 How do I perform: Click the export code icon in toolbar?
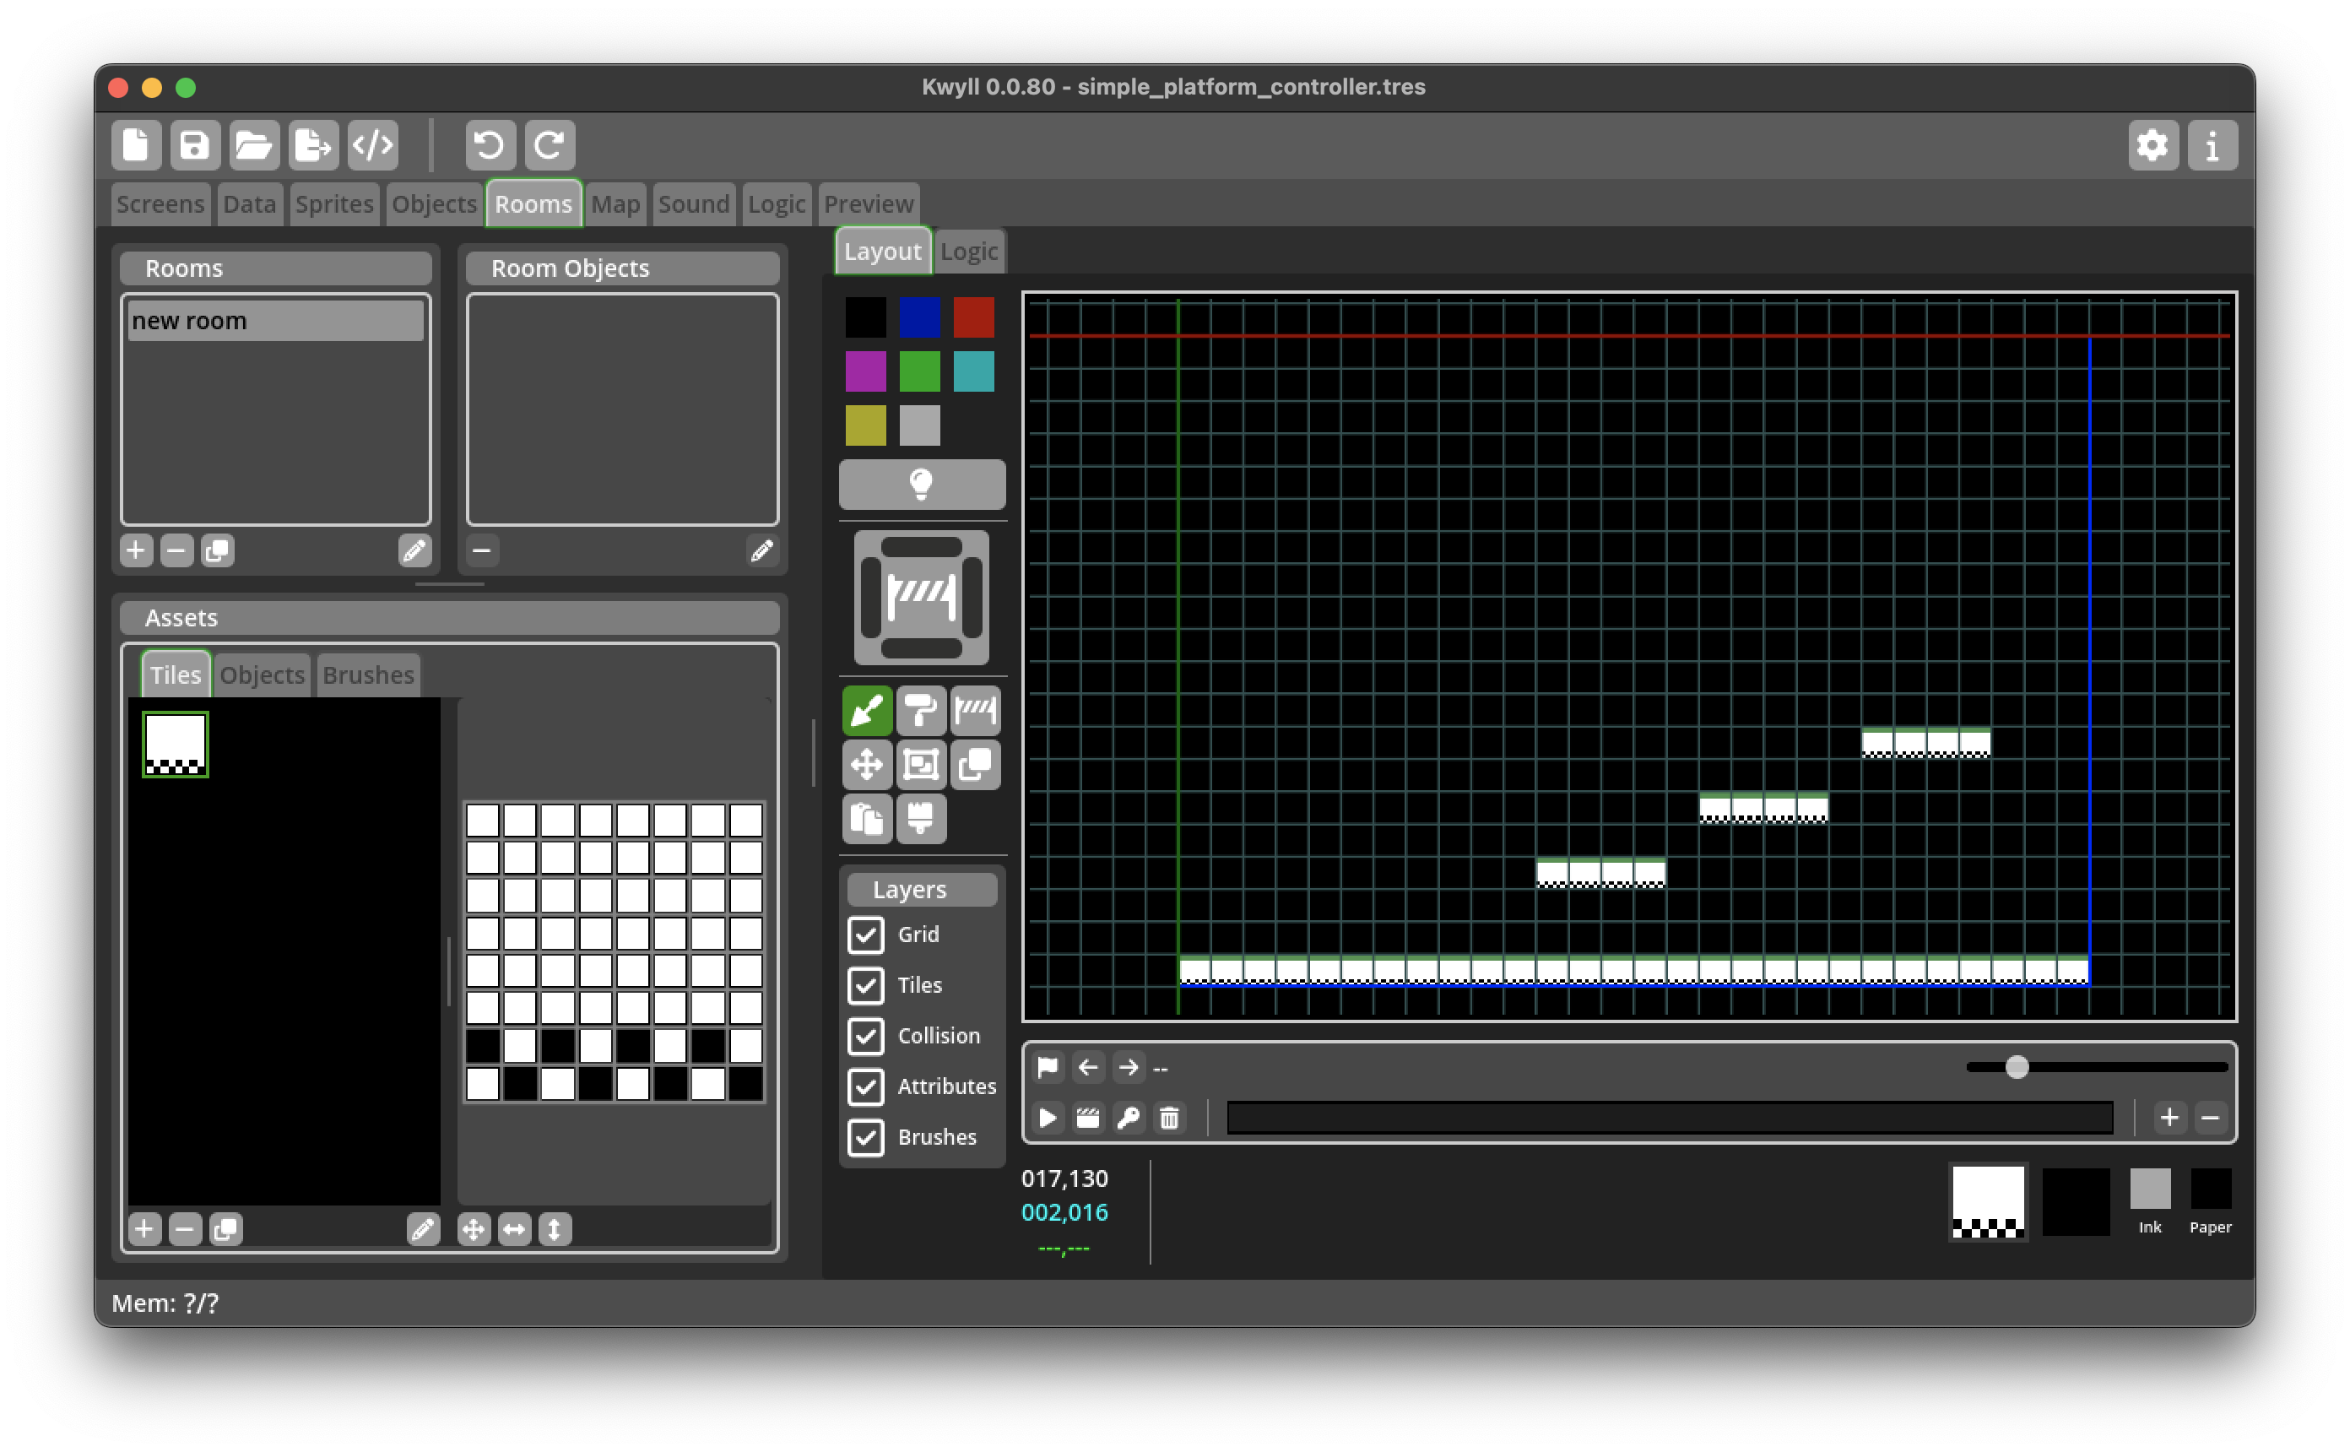click(x=372, y=146)
